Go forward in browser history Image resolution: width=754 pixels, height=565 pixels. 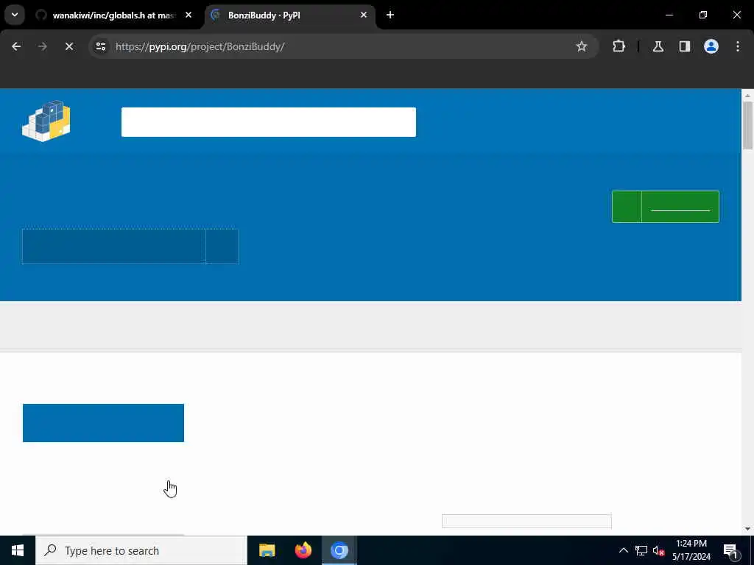[42, 46]
